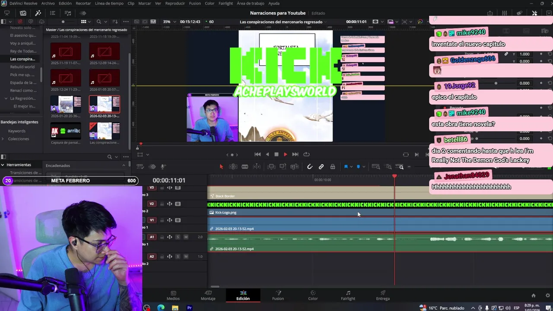Screen dimensions: 553x311
Task: Open Fusion menu in menu bar
Action: [x=195, y=3]
